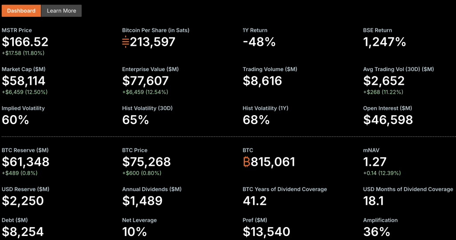Click the BTC Price value $75,268
This screenshot has width=456, height=240.
tap(146, 162)
